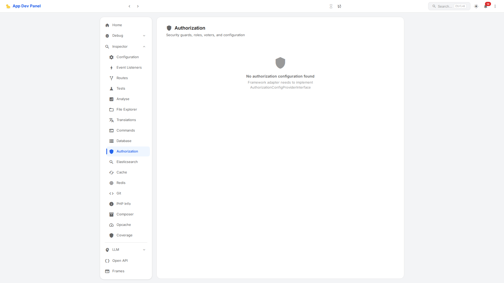Viewport: 504px width, 283px height.
Task: Toggle the crossed-out bell icon
Action: coord(339,6)
